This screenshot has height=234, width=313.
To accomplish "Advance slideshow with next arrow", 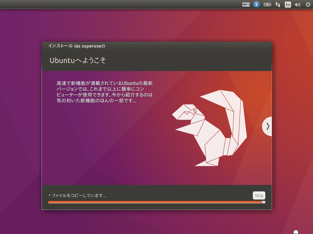I will coord(267,126).
